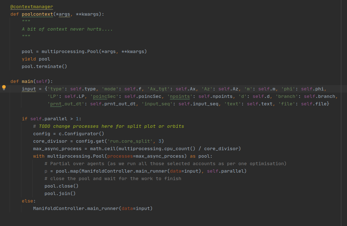Click the yellow lightbulb quick-fix icon
The height and width of the screenshot is (226, 347).
click(4, 87)
